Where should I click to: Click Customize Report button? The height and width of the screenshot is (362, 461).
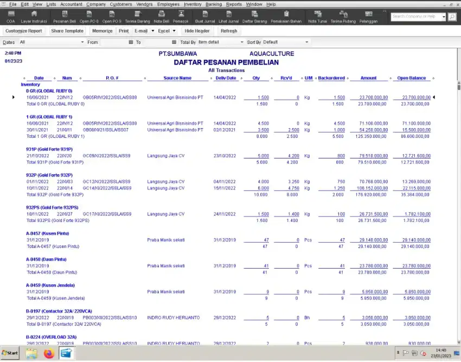[24, 31]
